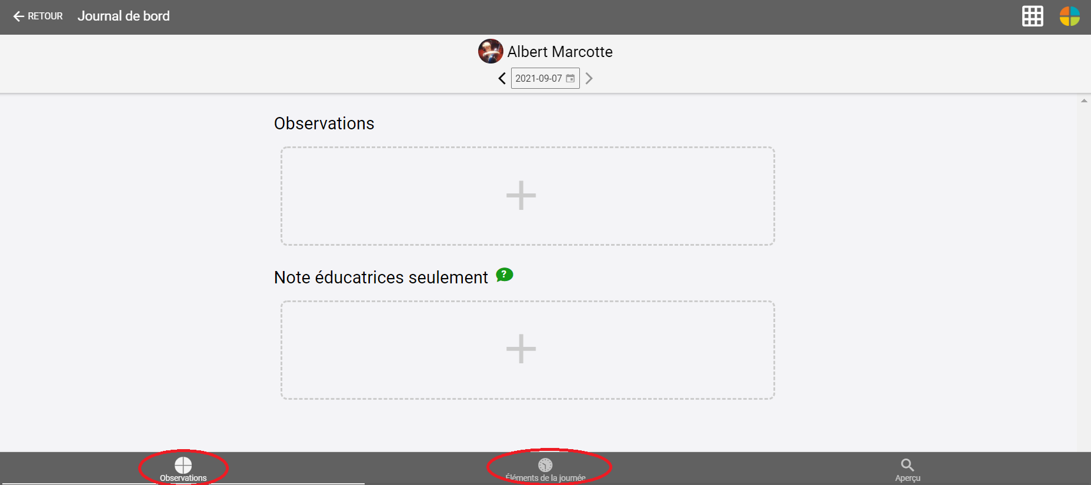Screen dimensions: 1091x485
Task: Click the clock icon for daily elements
Action: point(545,465)
